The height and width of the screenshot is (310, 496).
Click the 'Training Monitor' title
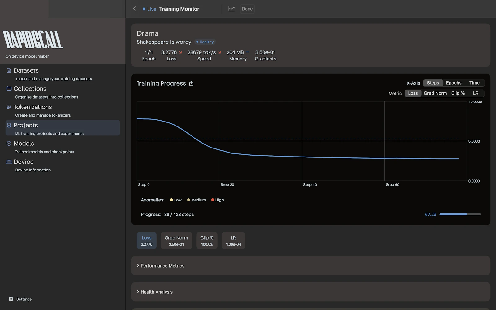pos(179,9)
